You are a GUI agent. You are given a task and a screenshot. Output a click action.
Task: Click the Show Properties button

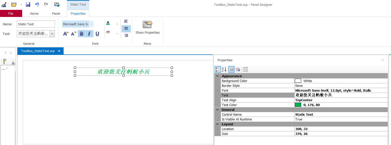(x=148, y=27)
